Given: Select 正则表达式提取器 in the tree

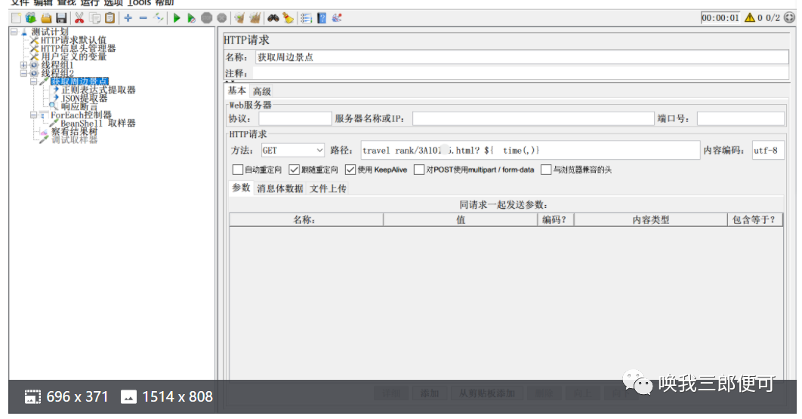Looking at the screenshot, I should tap(98, 90).
